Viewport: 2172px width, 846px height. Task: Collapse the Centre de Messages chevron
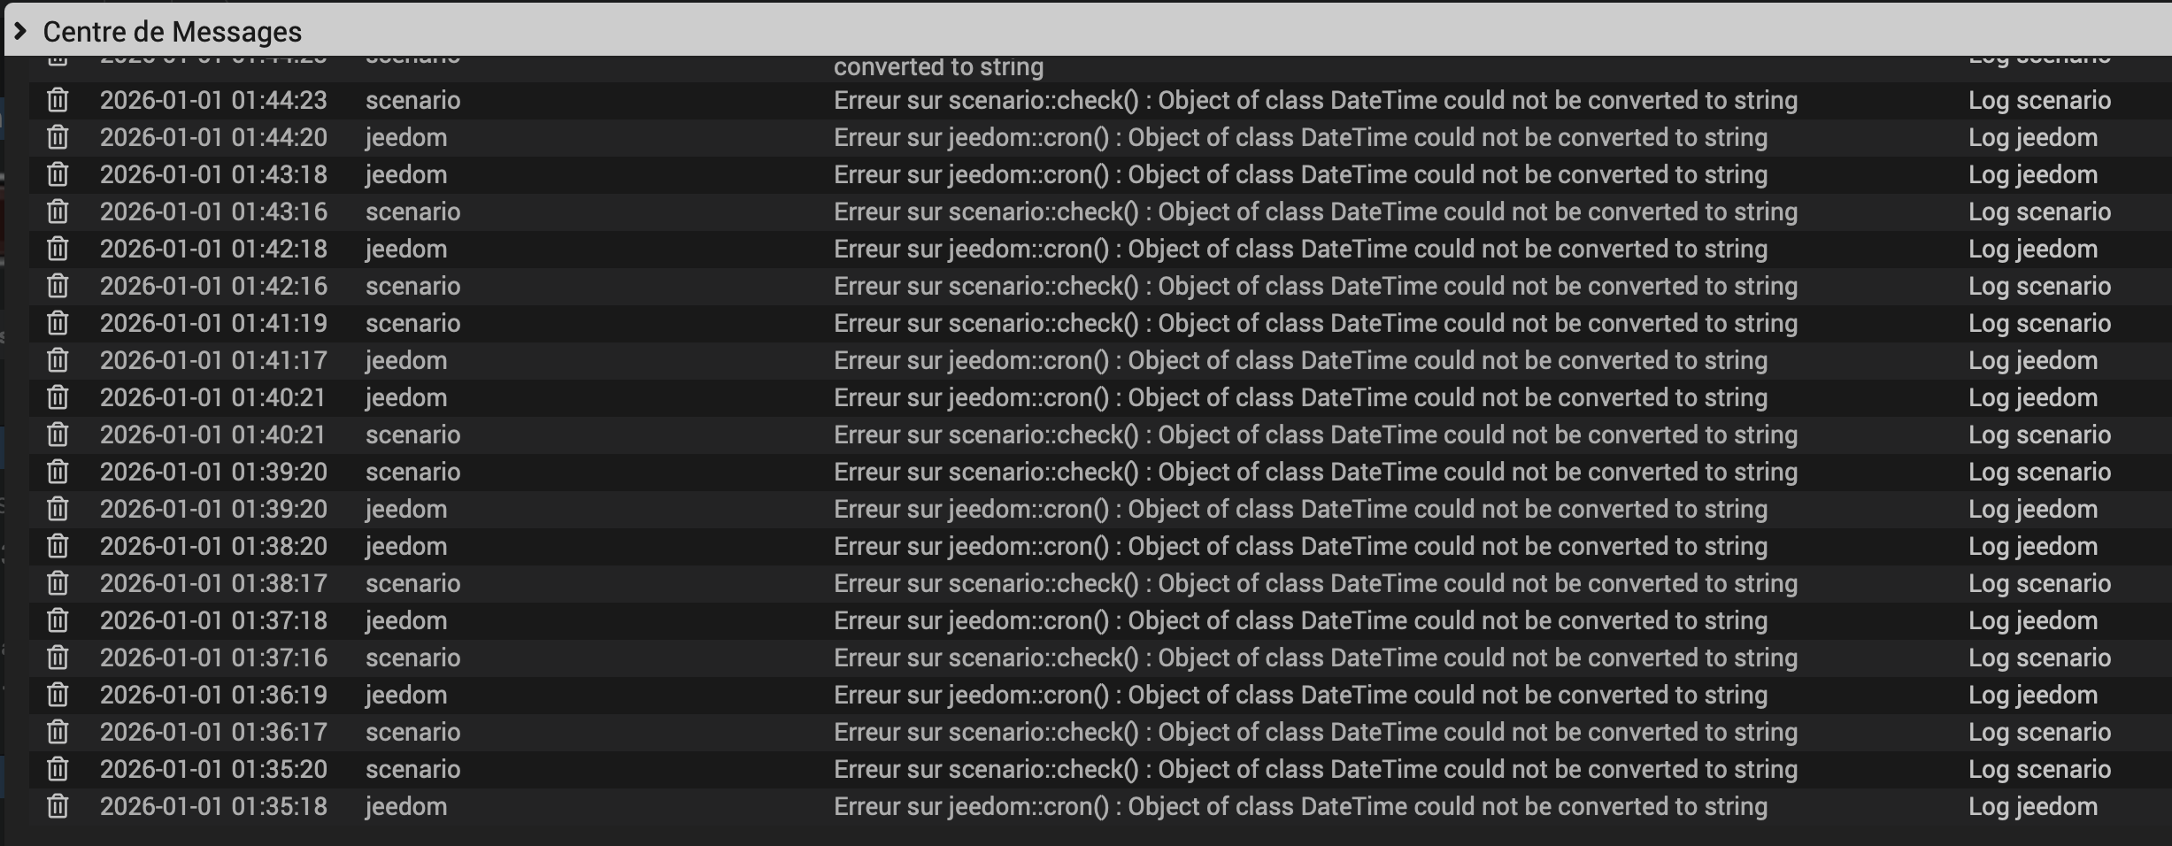click(20, 32)
